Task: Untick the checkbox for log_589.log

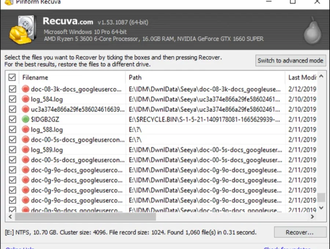Action: pyautogui.click(x=12, y=150)
